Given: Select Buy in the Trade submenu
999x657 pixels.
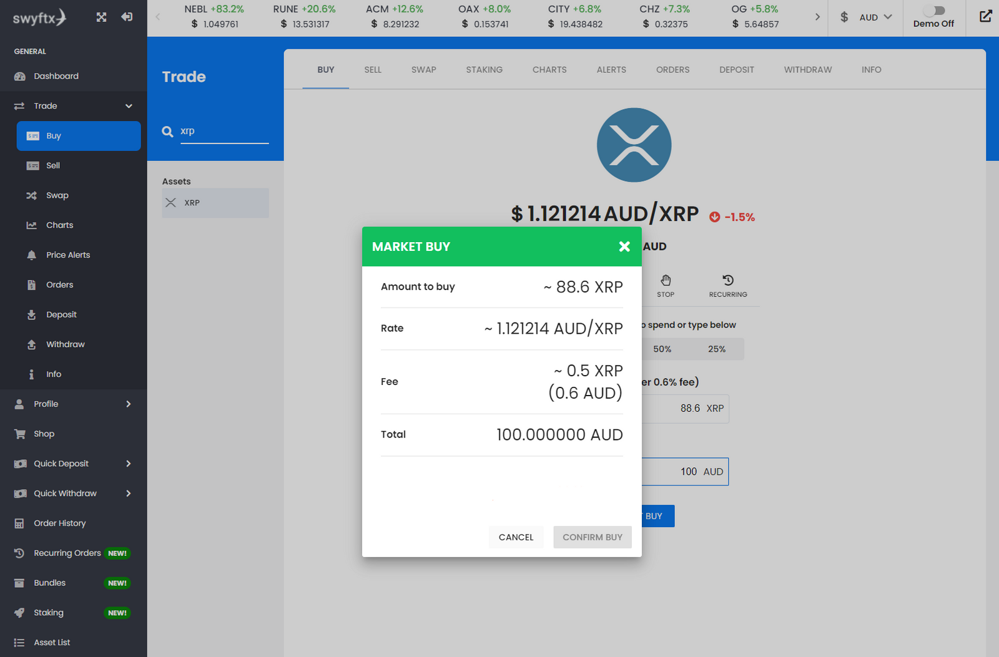Looking at the screenshot, I should pos(79,135).
